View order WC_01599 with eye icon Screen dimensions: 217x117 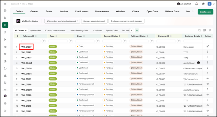point(208,84)
